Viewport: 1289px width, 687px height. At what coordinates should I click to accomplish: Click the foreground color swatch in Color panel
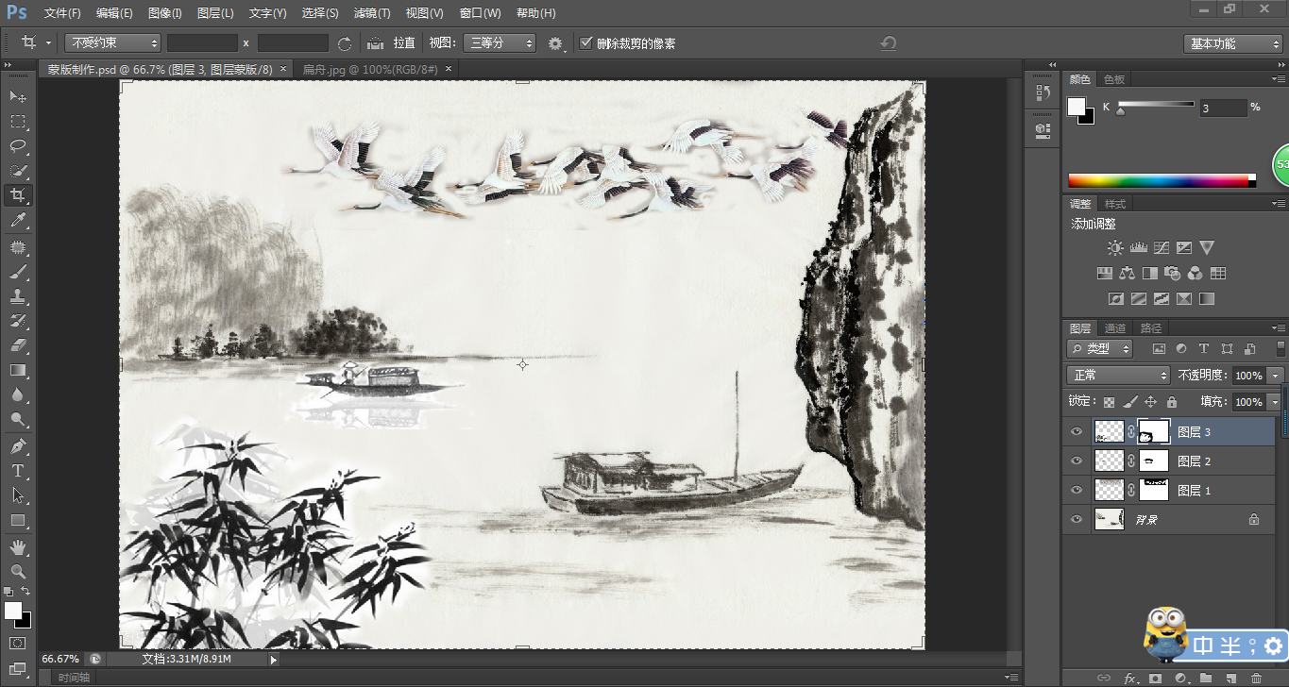1077,106
